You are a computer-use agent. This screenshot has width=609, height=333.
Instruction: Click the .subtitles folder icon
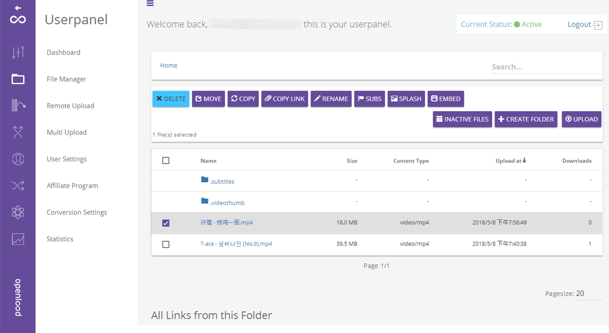coord(204,180)
